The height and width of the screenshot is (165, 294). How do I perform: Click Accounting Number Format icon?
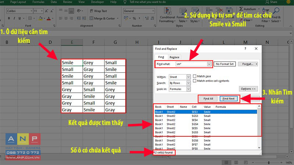click(126, 18)
